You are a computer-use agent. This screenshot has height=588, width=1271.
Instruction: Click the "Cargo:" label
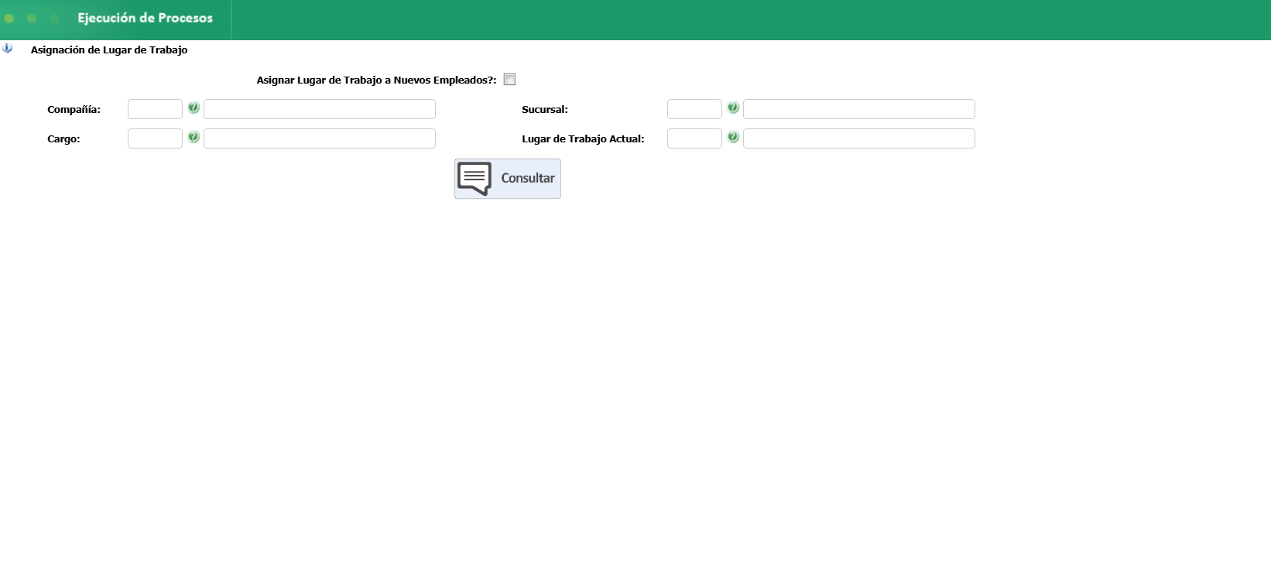63,139
